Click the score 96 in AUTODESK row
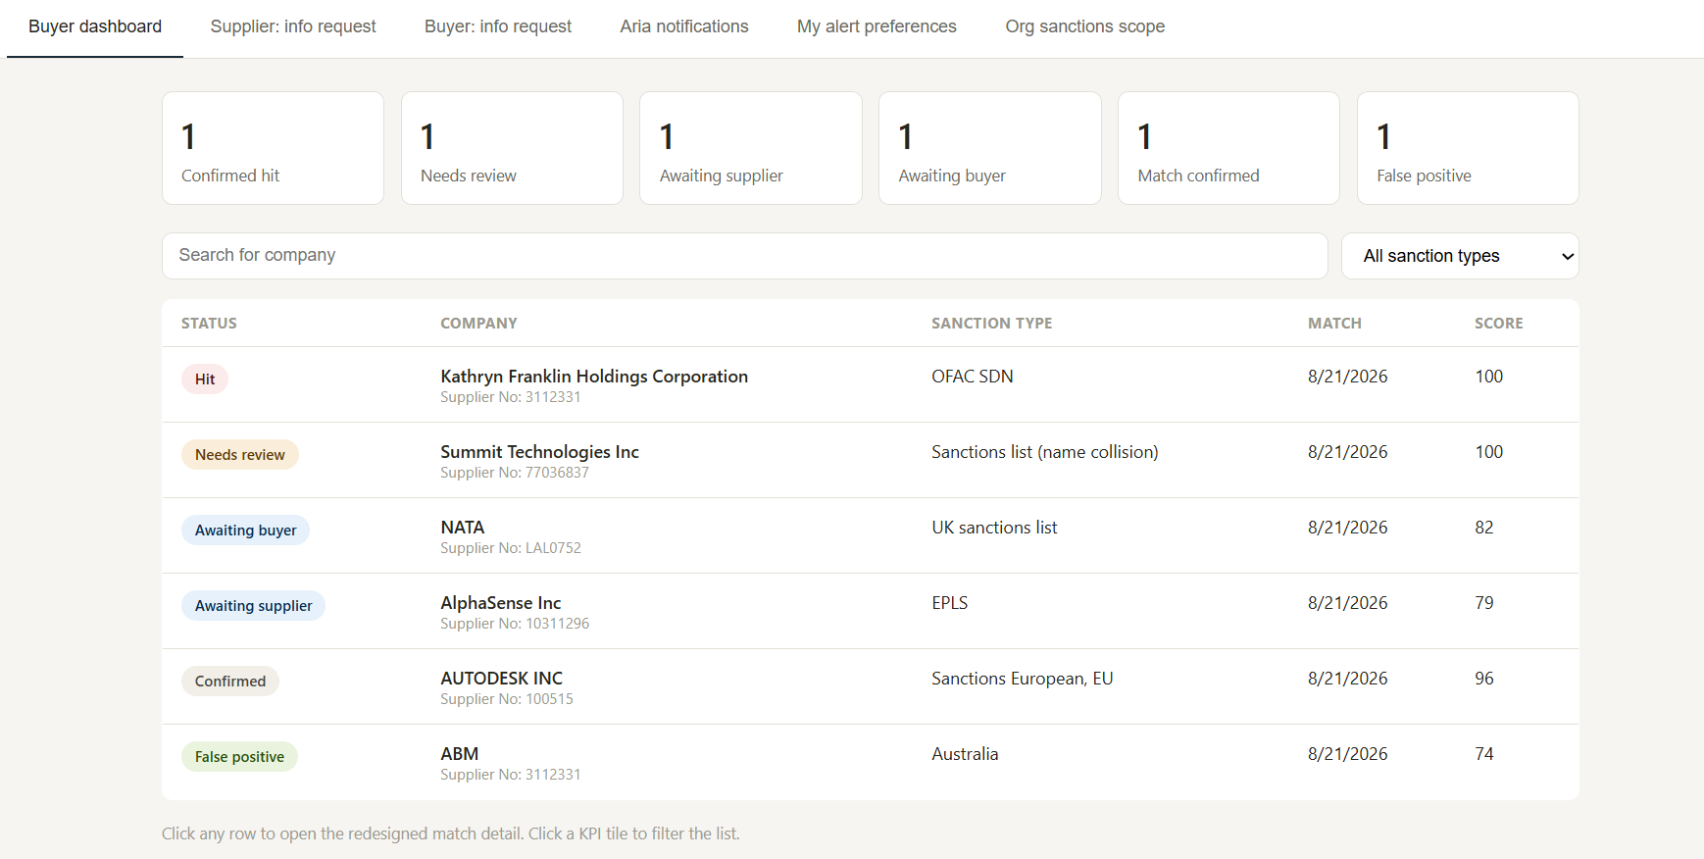 (x=1484, y=679)
